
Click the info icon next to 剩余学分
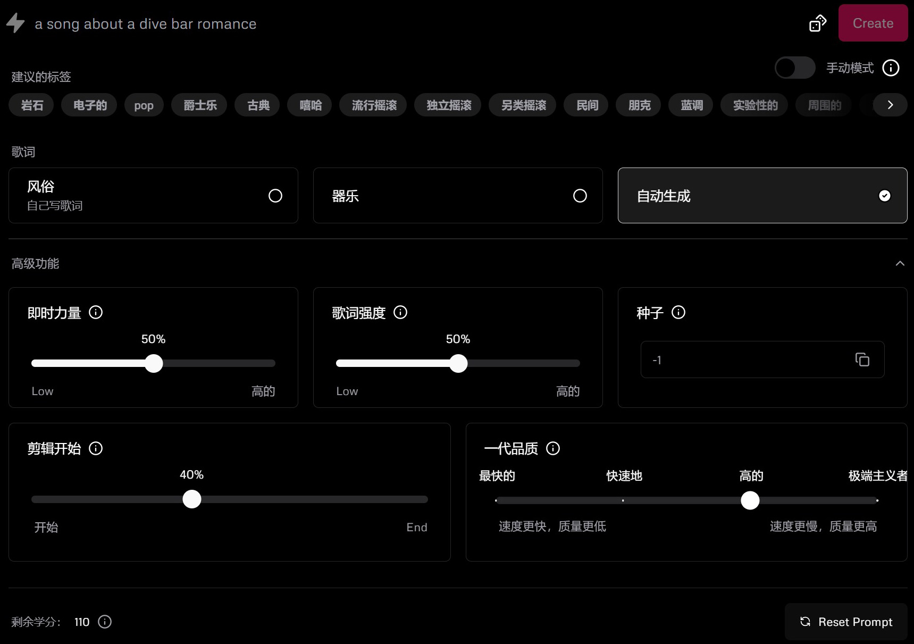[105, 622]
